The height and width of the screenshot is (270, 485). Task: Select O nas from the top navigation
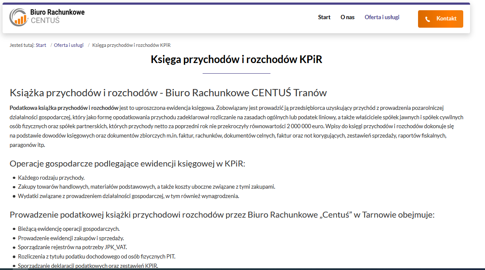348,17
